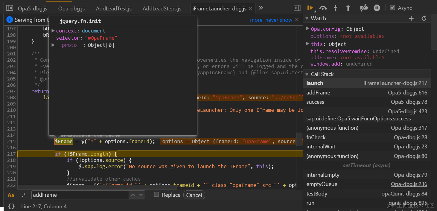437x211 pixels.
Task: Pretty print the source with braces icon
Action: click(11, 206)
